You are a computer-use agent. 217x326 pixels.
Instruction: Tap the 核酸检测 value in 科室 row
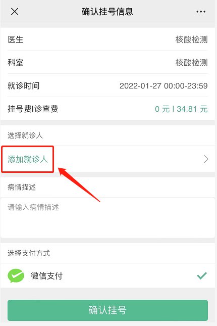191,63
